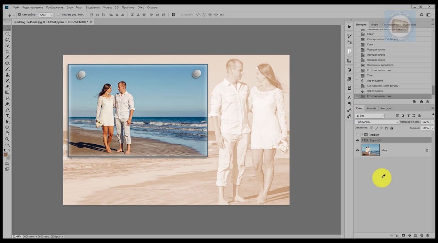Viewport: 438px width, 243px height.
Task: Select the Quick Selection tool
Action: point(7,45)
